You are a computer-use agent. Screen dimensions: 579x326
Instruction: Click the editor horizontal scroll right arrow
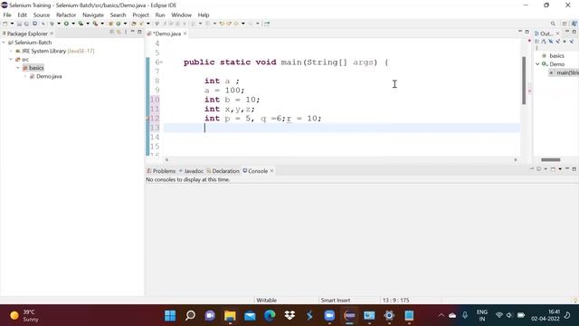pos(516,159)
